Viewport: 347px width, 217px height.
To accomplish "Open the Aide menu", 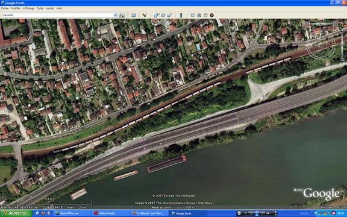I will point(59,8).
